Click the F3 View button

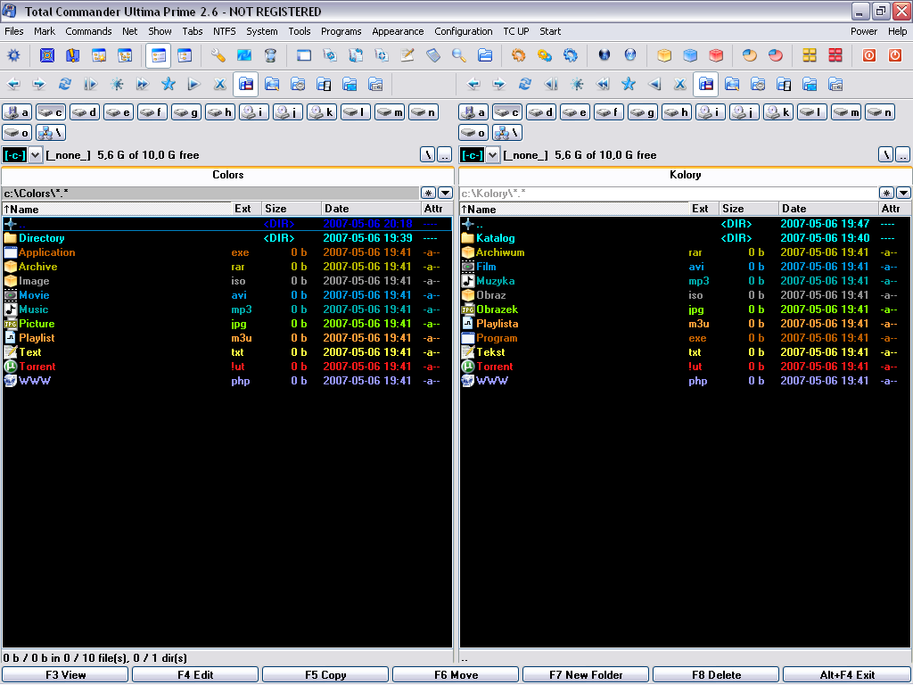(65, 675)
